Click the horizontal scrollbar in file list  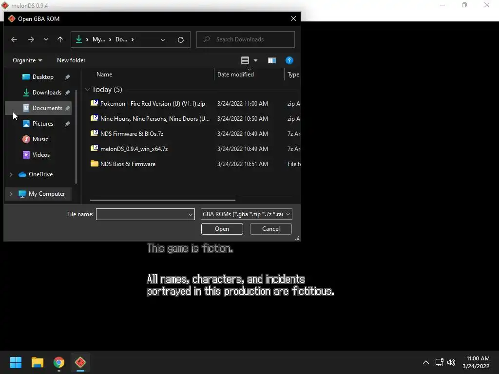click(x=163, y=200)
